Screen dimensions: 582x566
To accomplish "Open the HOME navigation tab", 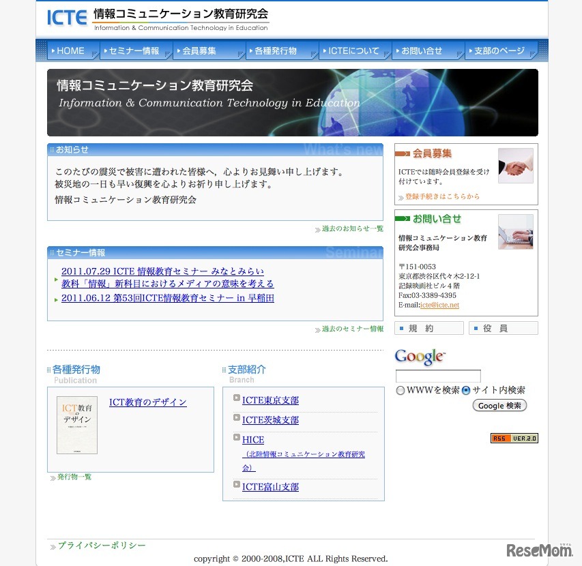I will coord(70,50).
